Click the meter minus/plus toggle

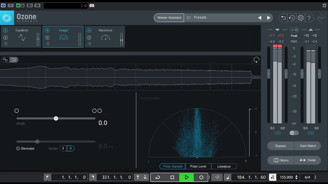pos(294,133)
